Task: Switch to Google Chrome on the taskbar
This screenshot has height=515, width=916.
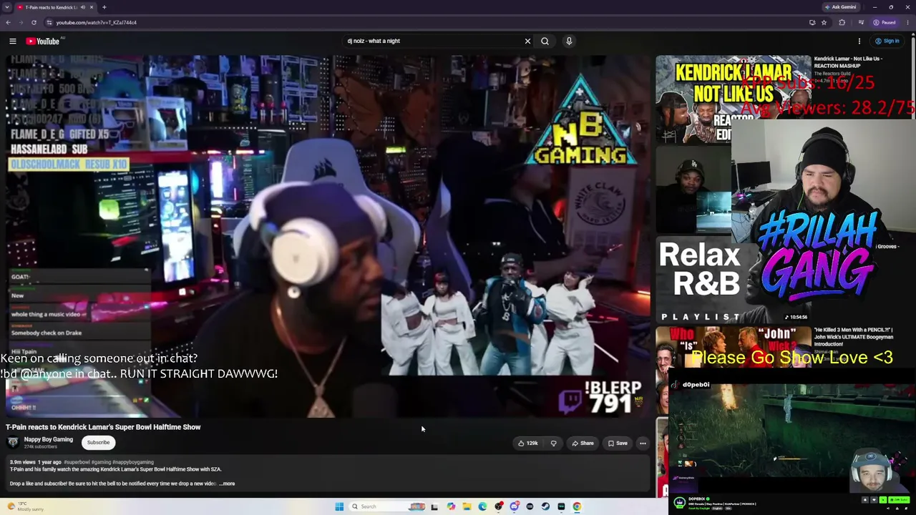Action: click(577, 506)
